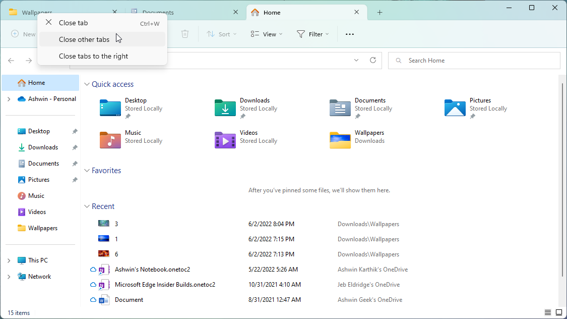Click the vertical scrollbar

point(562,179)
